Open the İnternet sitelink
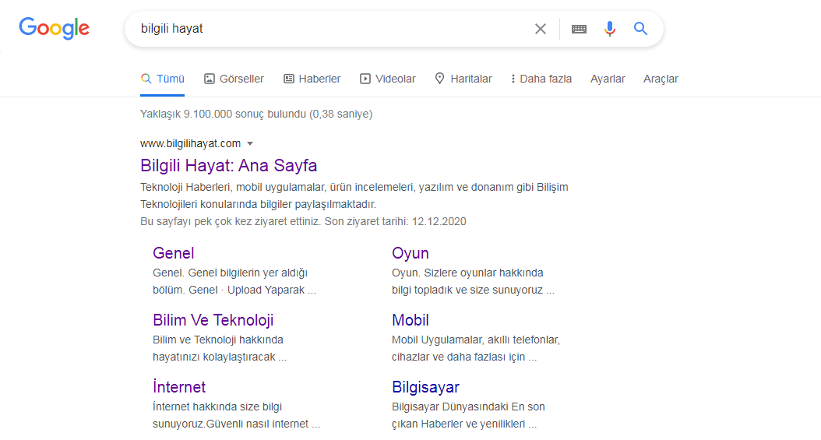 [x=179, y=387]
